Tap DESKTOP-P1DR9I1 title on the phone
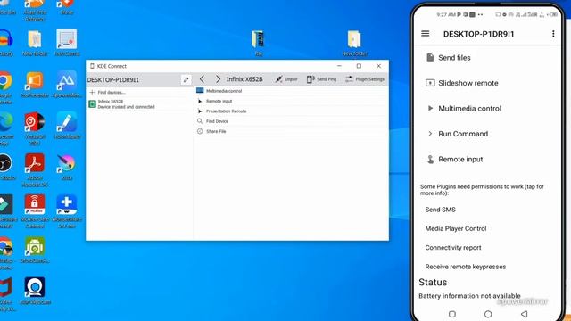Viewport: 571px width, 321px height. tap(478, 34)
